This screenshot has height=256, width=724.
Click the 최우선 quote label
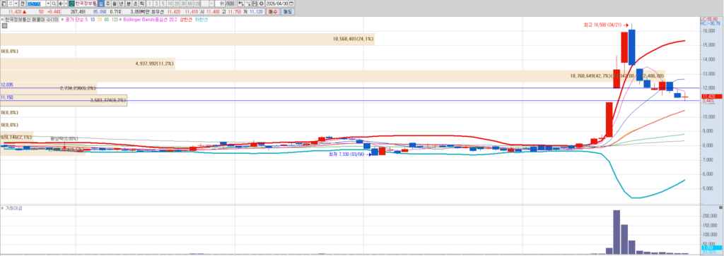click(158, 11)
